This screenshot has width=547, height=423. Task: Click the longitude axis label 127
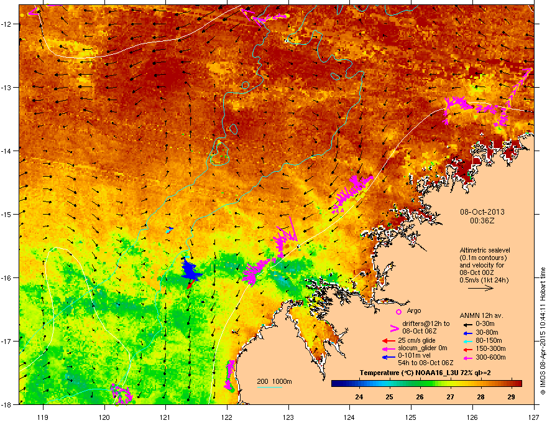pos(534,417)
